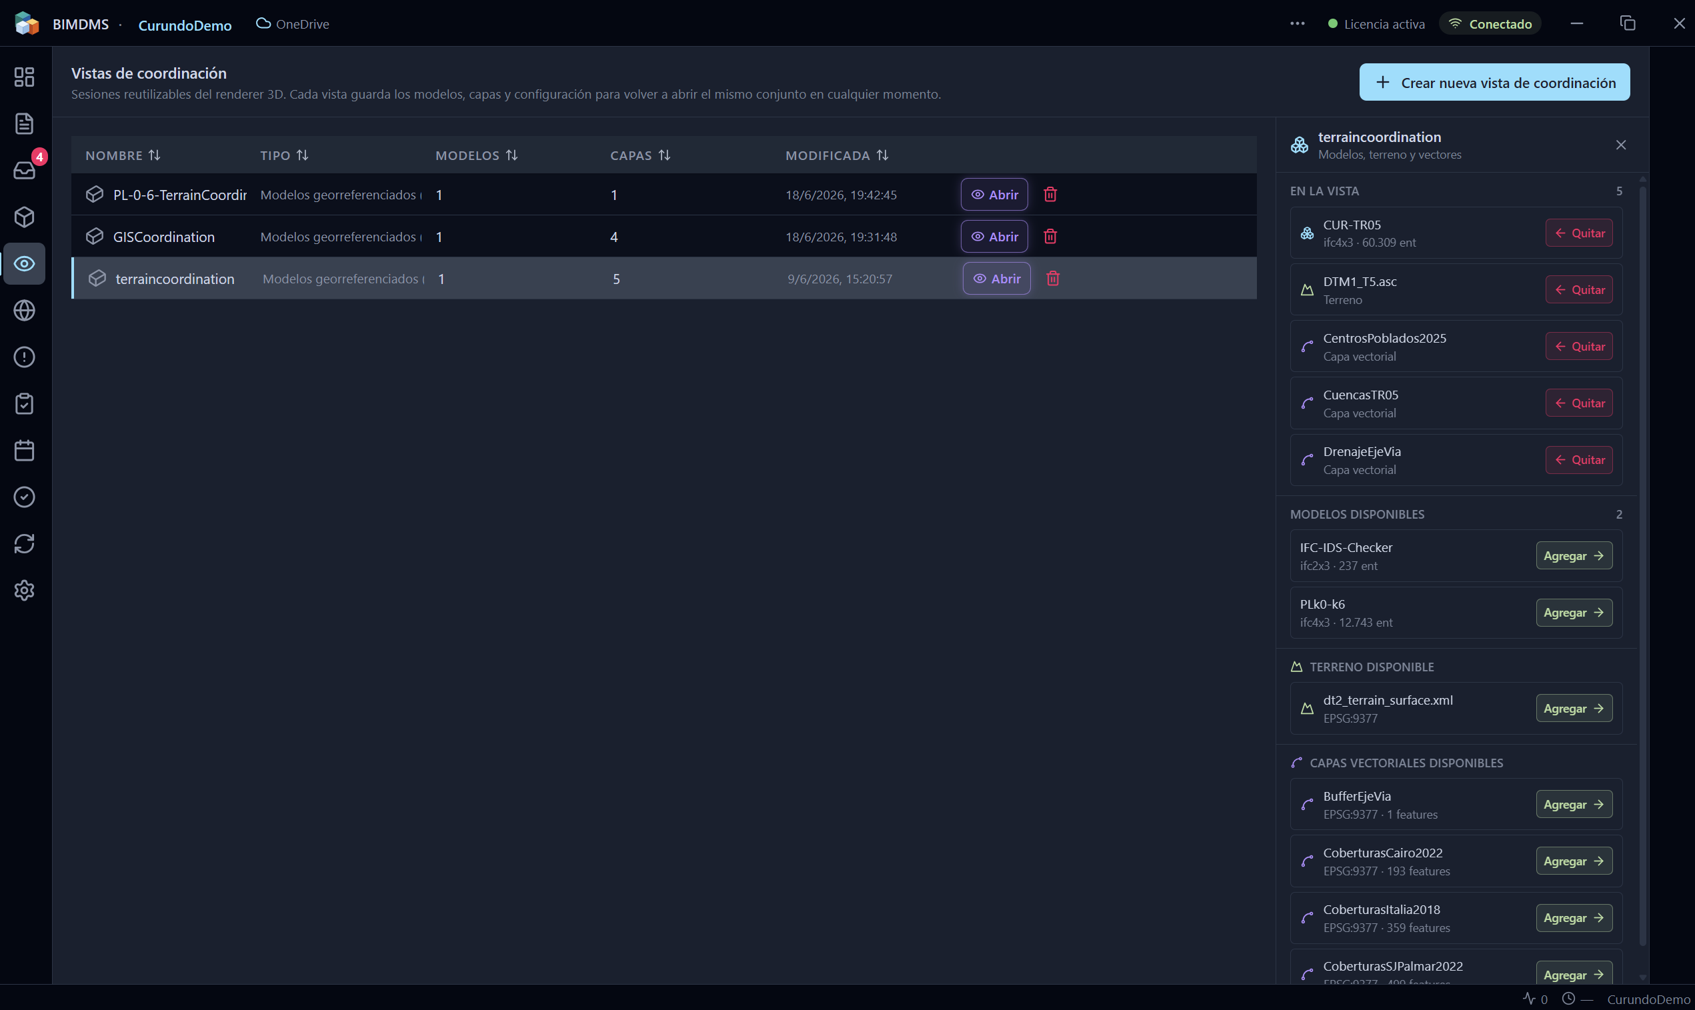This screenshot has width=1695, height=1010.
Task: Close the terraincoordination details panel
Action: [x=1621, y=145]
